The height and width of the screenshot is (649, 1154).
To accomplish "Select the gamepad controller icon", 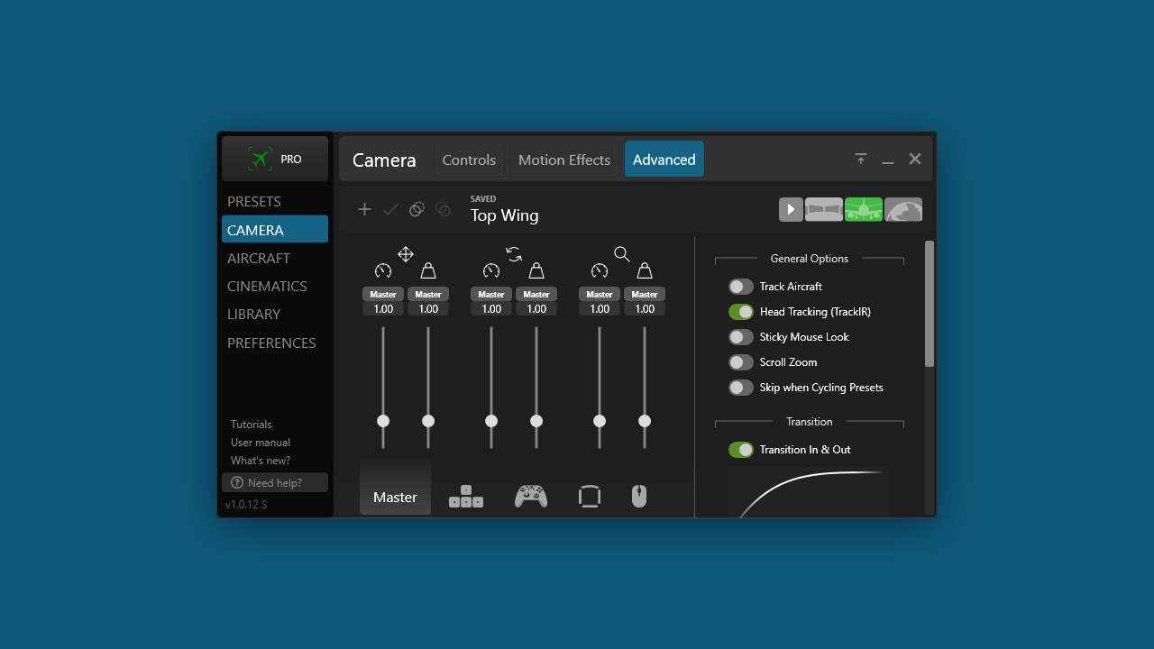I will 531,497.
